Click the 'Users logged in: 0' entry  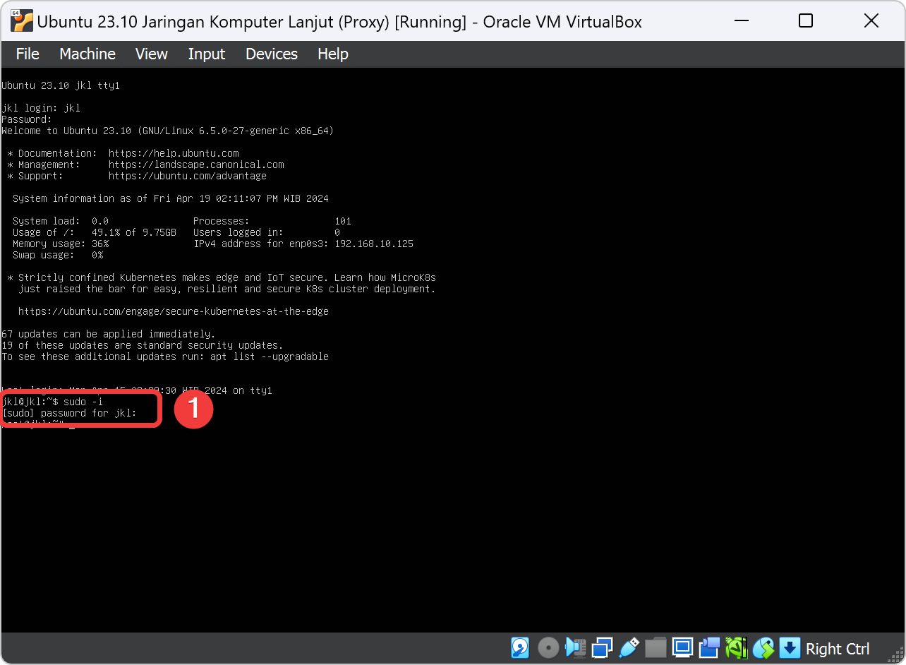tap(267, 232)
